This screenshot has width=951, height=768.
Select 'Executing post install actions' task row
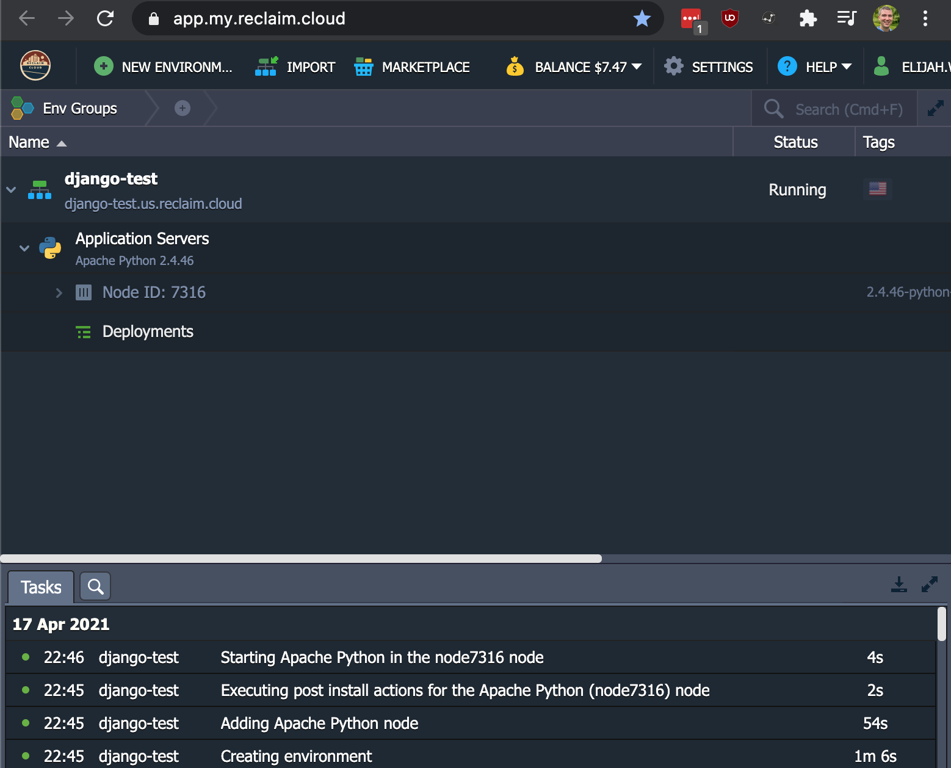[470, 690]
